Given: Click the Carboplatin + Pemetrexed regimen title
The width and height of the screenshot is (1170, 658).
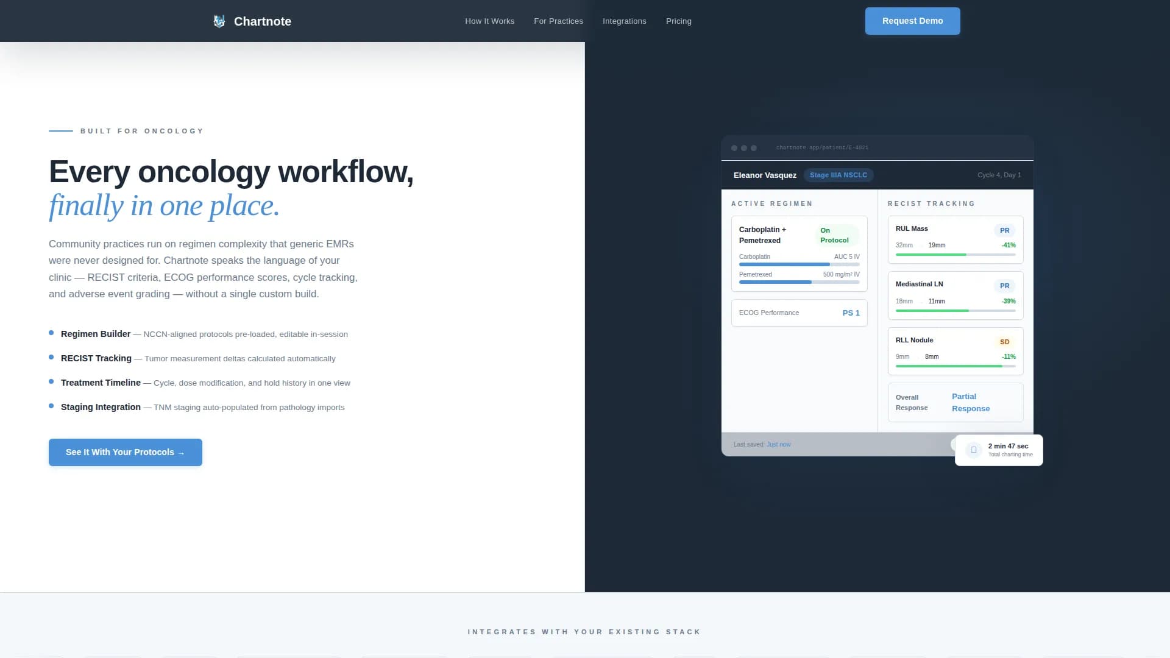Looking at the screenshot, I should coord(762,235).
